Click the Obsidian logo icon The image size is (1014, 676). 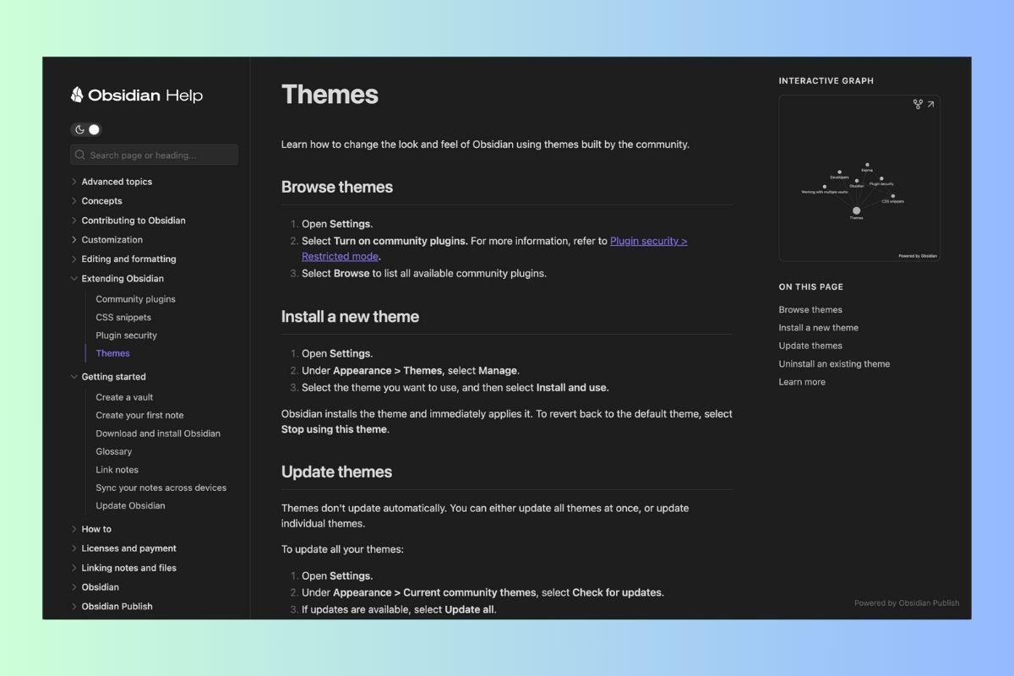tap(77, 95)
